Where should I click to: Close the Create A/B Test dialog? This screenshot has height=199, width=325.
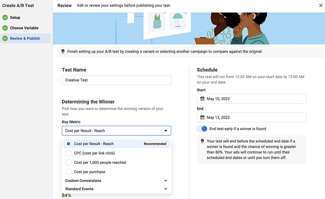click(x=321, y=5)
